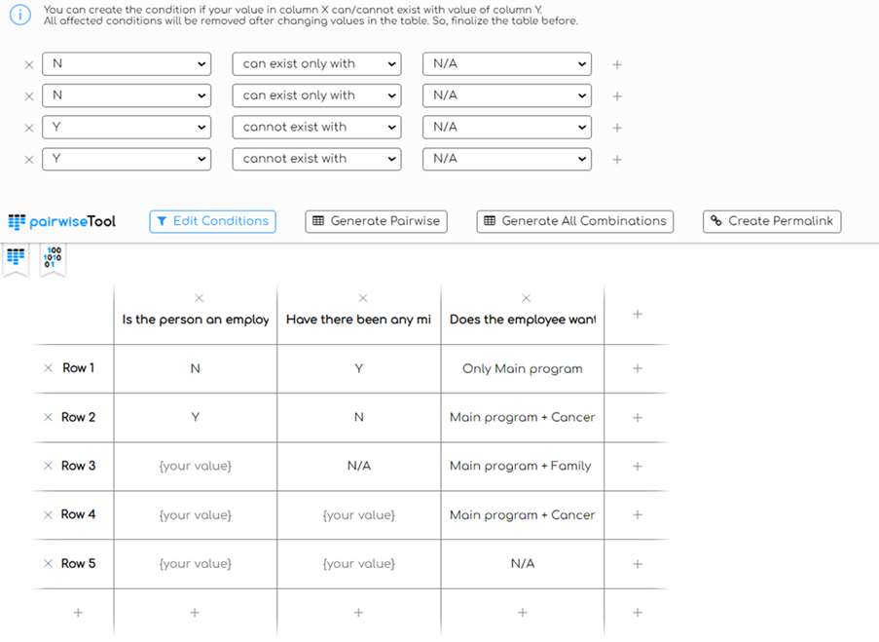Select the 'Only Main program' cell
Screen dimensions: 879x642
pyautogui.click(x=523, y=368)
